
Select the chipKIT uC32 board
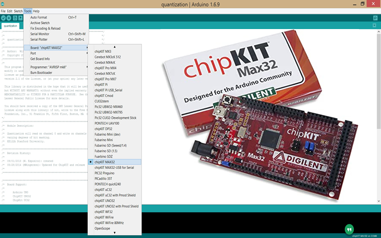[114, 189]
